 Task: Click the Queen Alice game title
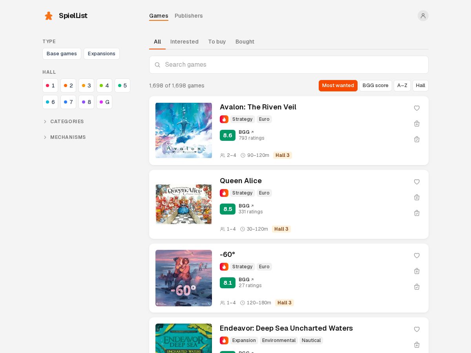pyautogui.click(x=241, y=181)
